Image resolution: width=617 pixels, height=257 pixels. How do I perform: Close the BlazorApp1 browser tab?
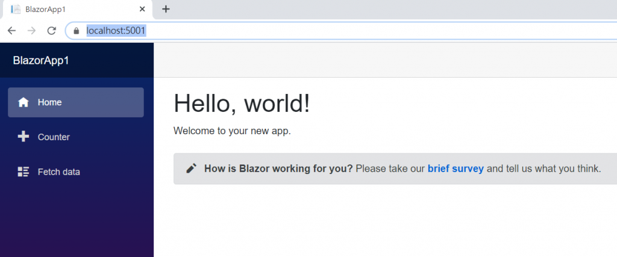[142, 9]
